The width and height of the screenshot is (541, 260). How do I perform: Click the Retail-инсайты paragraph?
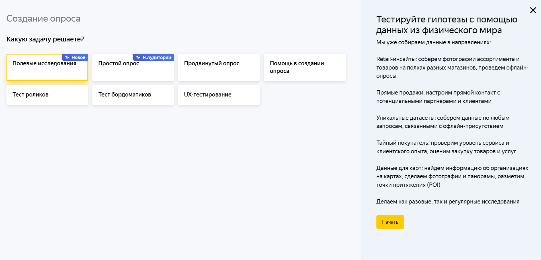(x=452, y=68)
